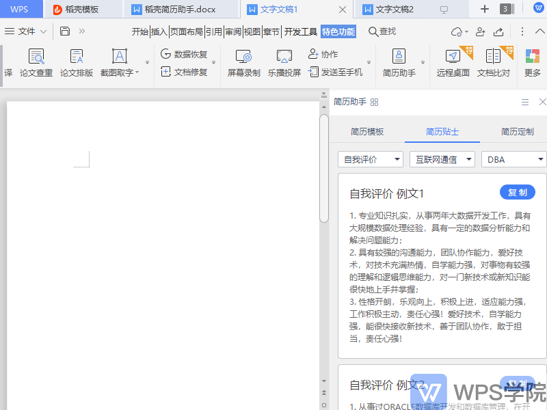Expand the collaboration group overflow arrow

pyautogui.click(x=369, y=63)
